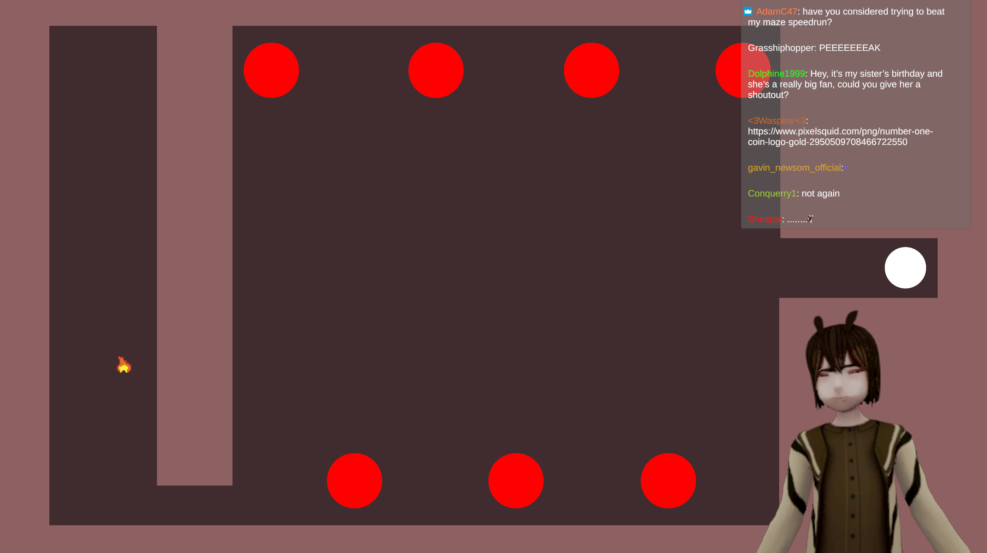The height and width of the screenshot is (553, 987).
Task: Click the second top-row red circle
Action: [x=436, y=70]
